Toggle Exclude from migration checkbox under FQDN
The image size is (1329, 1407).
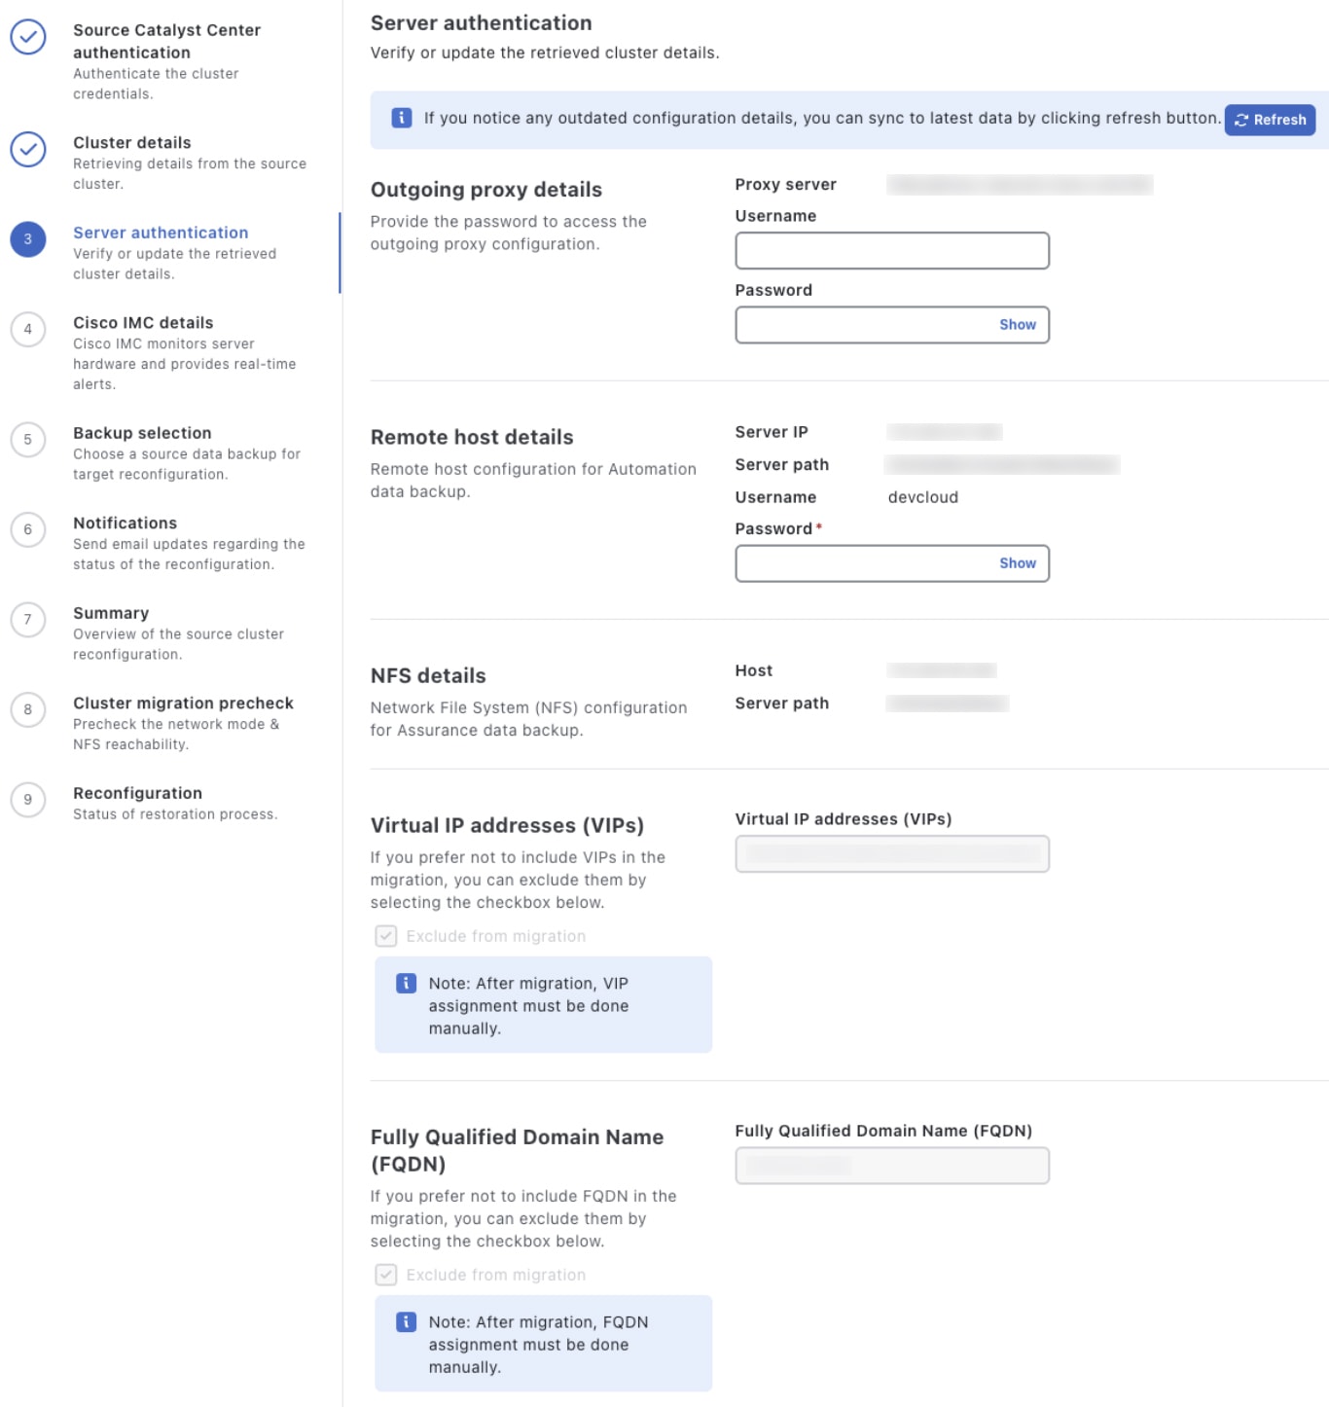[x=386, y=1275]
